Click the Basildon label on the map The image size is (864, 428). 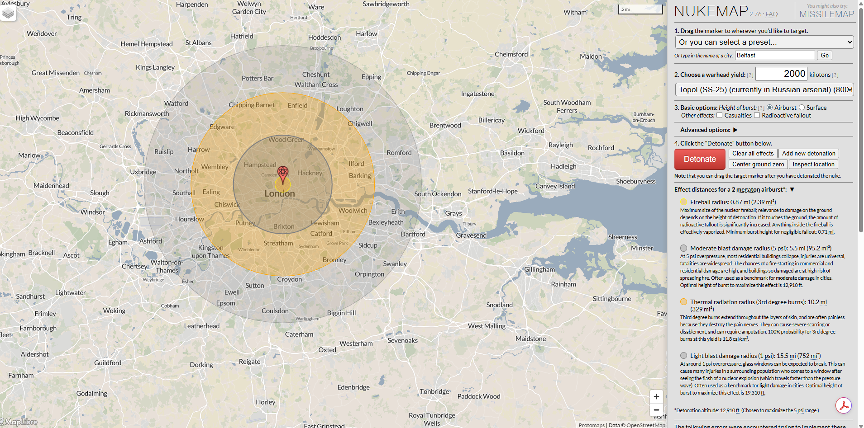[512, 153]
